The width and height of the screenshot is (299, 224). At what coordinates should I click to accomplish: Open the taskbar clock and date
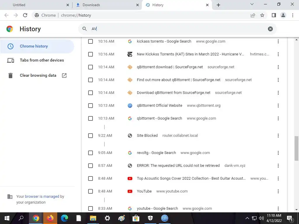274,218
